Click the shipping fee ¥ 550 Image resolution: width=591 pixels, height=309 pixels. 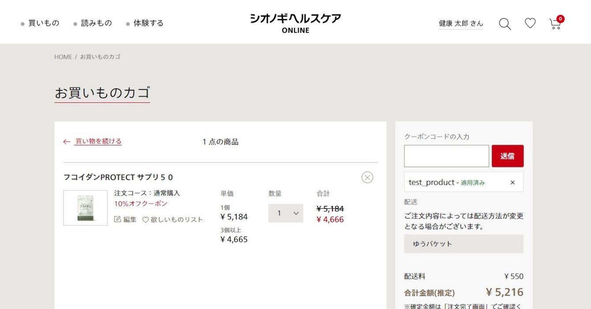[514, 276]
